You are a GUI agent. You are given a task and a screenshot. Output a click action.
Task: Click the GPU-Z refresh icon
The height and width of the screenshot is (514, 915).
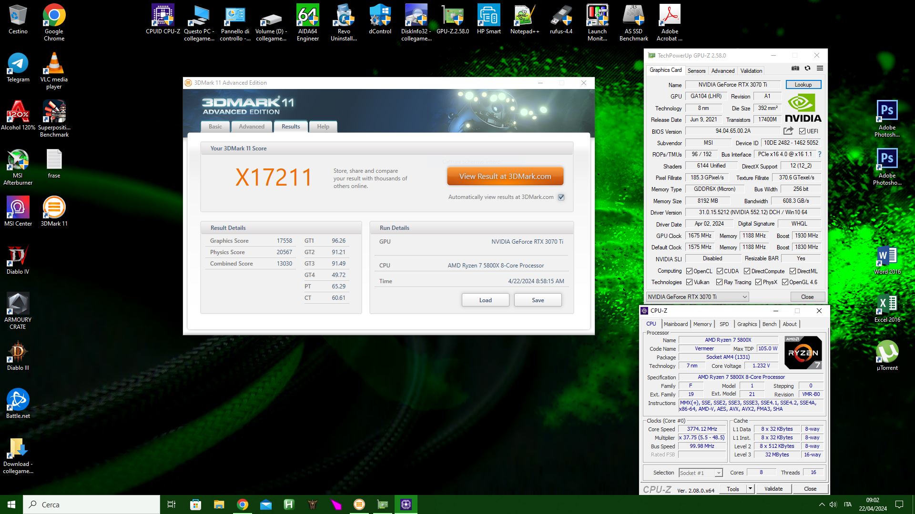pyautogui.click(x=807, y=69)
